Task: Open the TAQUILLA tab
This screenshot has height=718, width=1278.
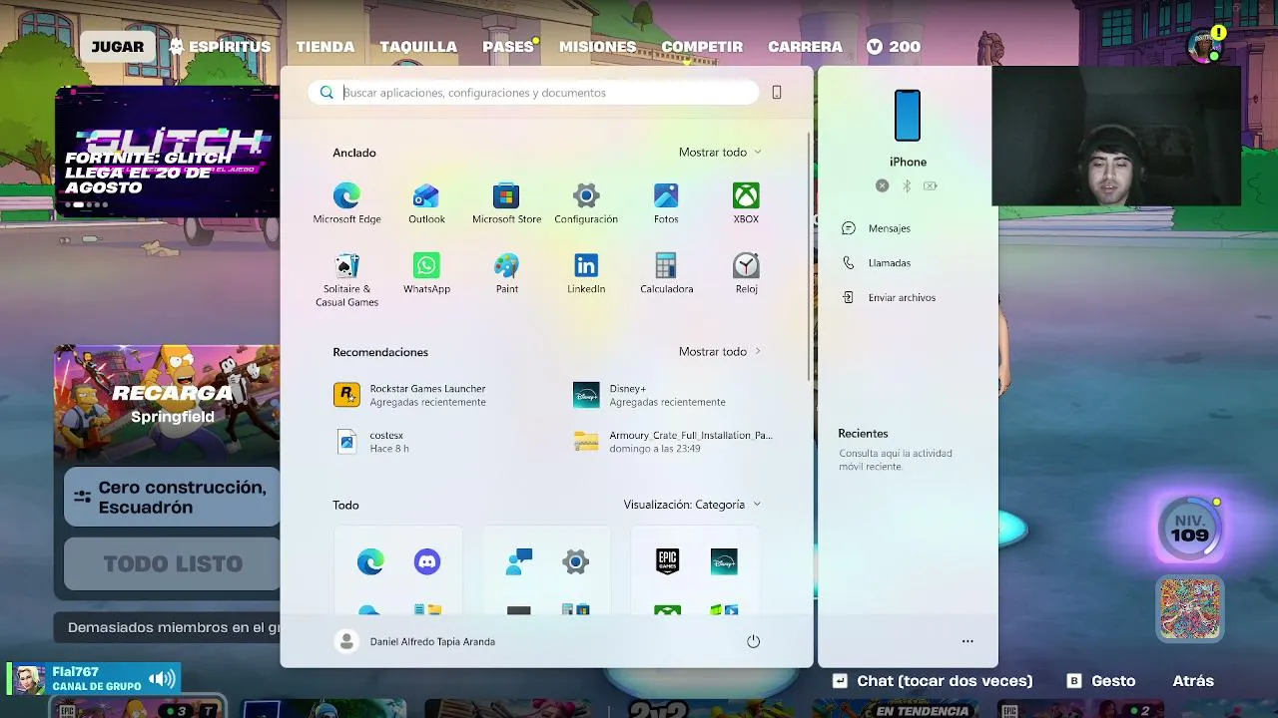Action: coord(418,47)
